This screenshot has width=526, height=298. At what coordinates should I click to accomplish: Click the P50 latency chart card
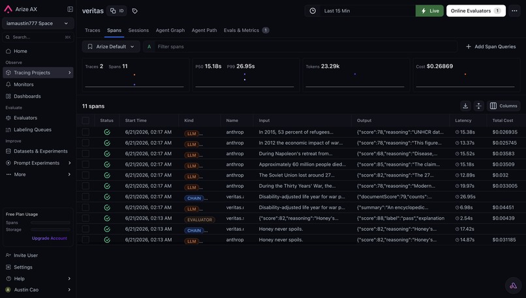coord(245,75)
